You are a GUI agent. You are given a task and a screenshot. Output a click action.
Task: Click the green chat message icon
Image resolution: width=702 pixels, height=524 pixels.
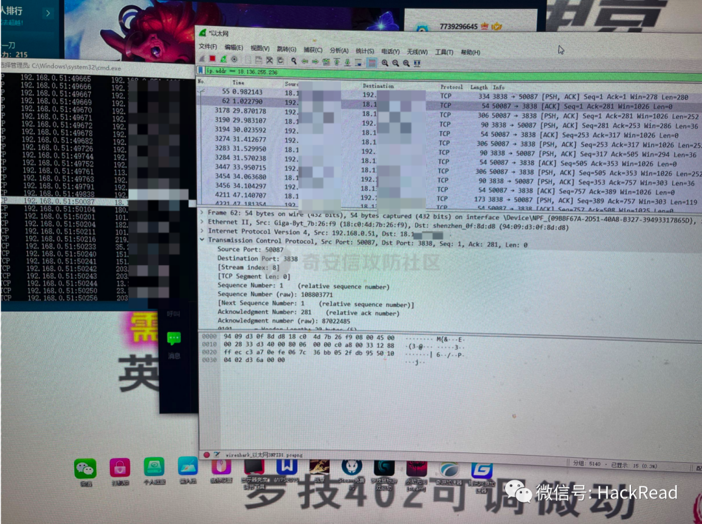[174, 338]
